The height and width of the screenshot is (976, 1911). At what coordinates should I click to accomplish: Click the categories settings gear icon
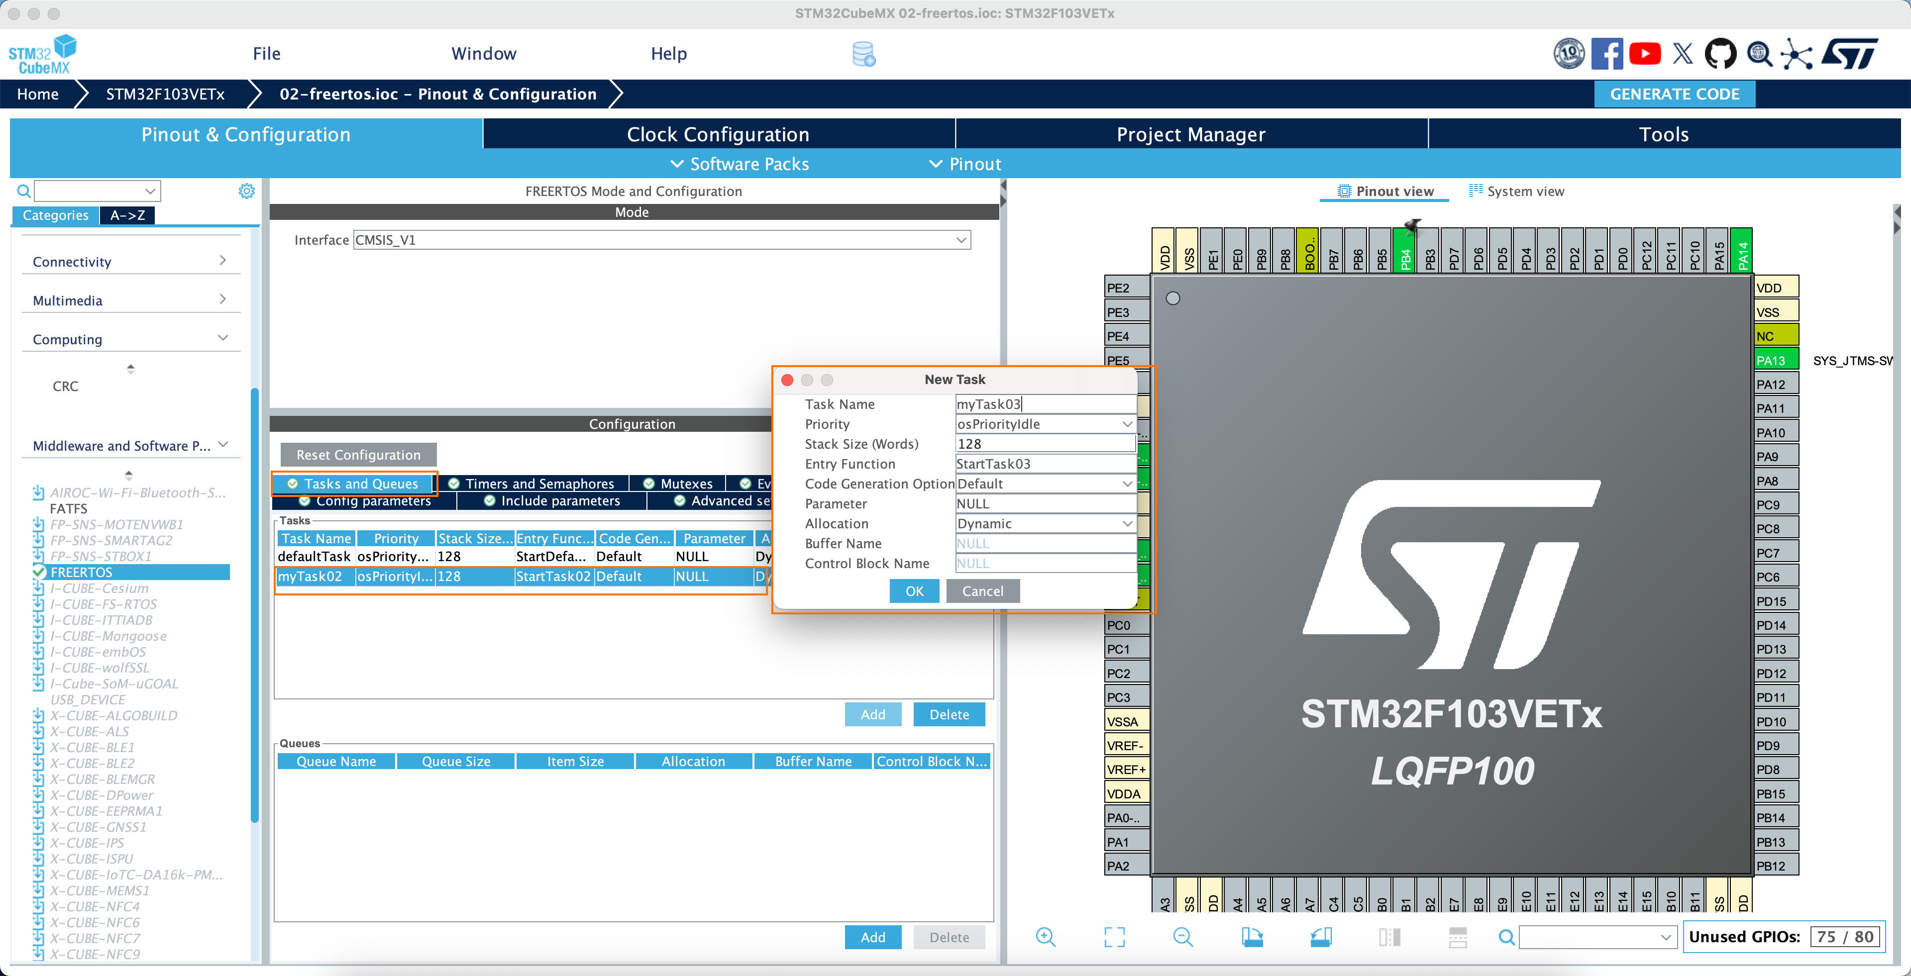click(x=246, y=192)
